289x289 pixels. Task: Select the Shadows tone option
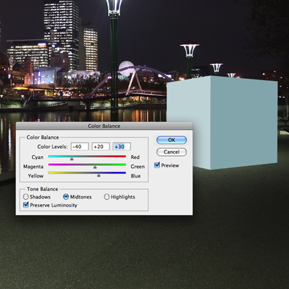pos(26,197)
